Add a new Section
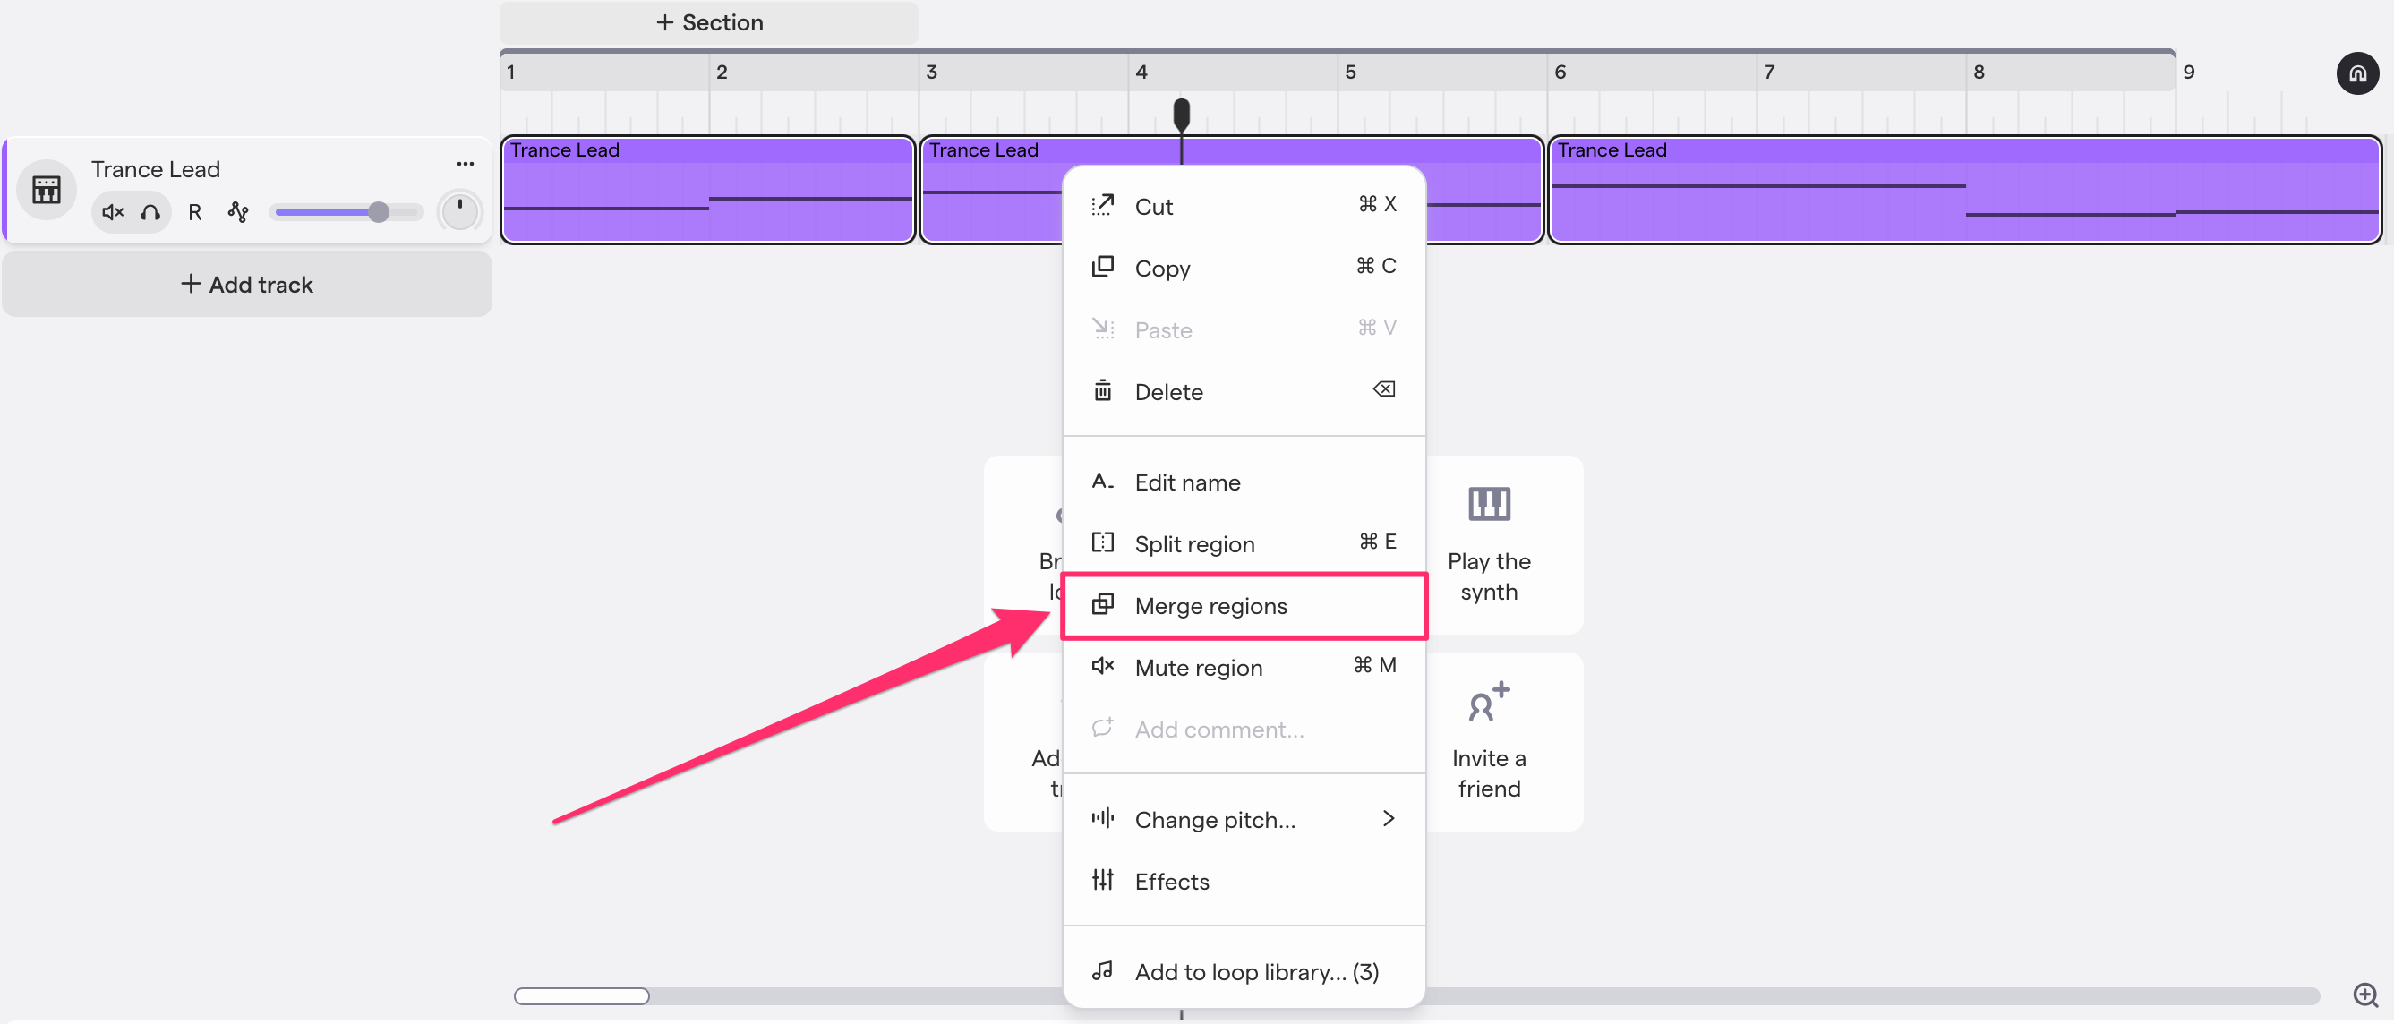 coord(709,22)
